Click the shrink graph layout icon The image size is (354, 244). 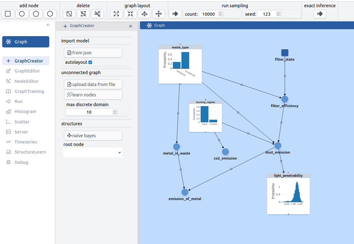pyautogui.click(x=130, y=14)
